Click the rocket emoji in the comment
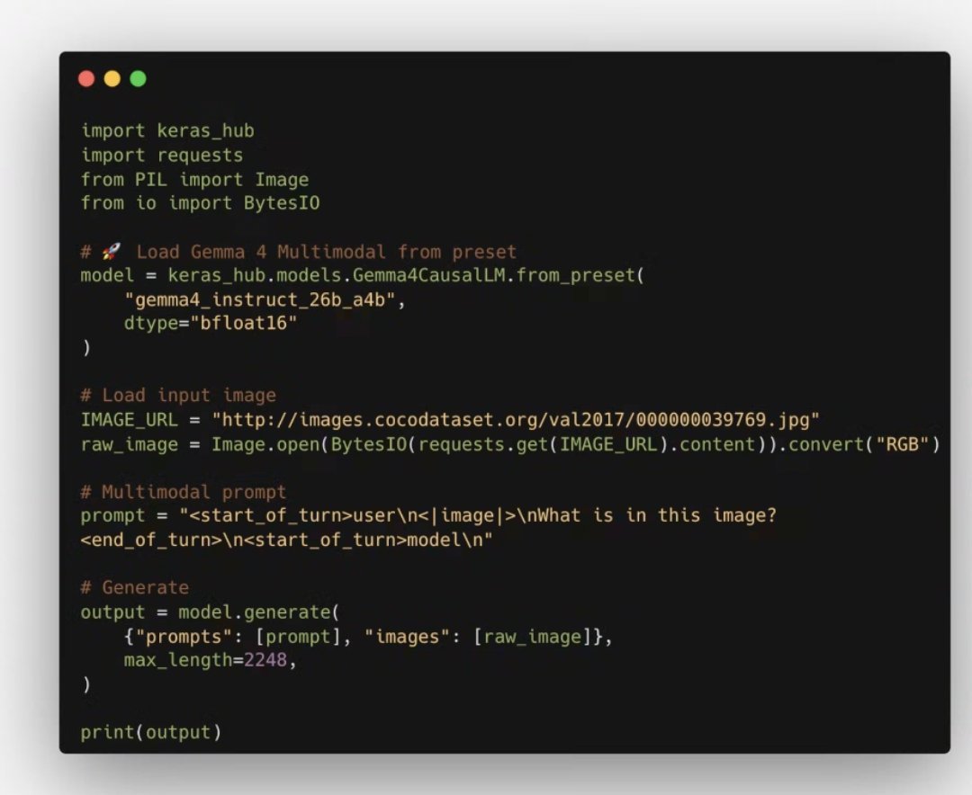 pos(112,252)
